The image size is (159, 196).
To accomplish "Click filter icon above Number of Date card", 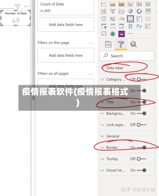I will click(17, 6).
